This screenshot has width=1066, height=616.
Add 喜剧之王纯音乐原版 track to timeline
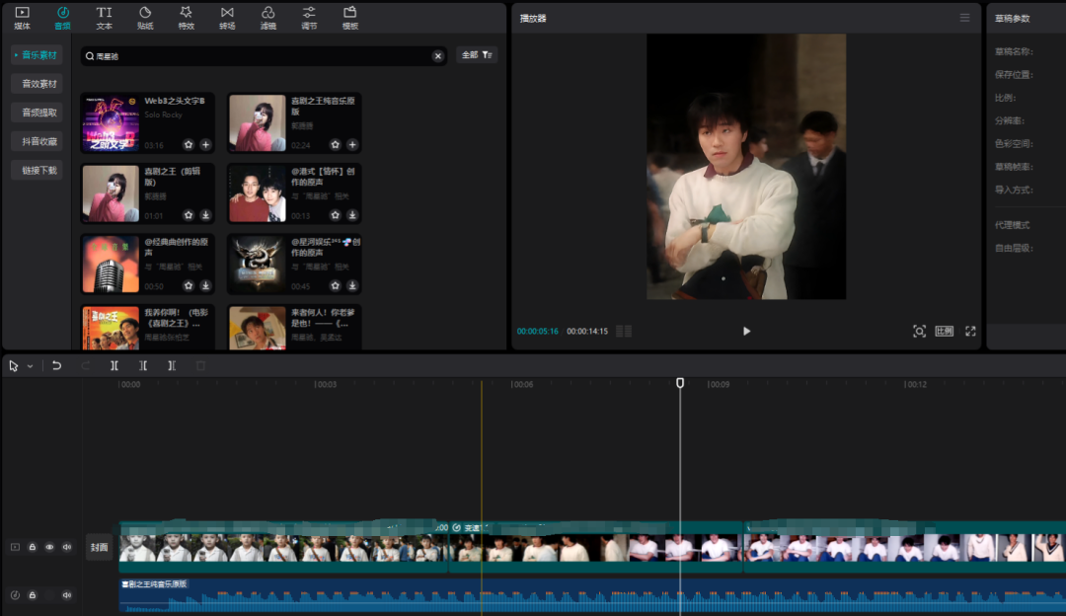point(352,145)
